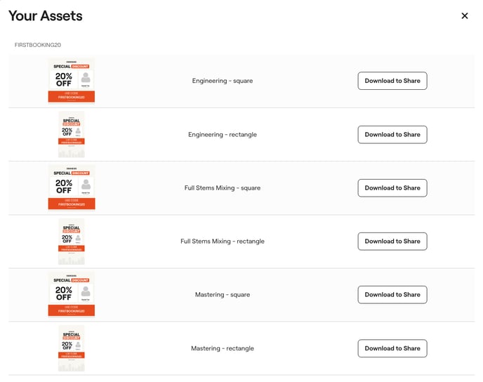This screenshot has width=483, height=382.
Task: Download the Full Stems Mixing rectangle asset
Action: (392, 241)
